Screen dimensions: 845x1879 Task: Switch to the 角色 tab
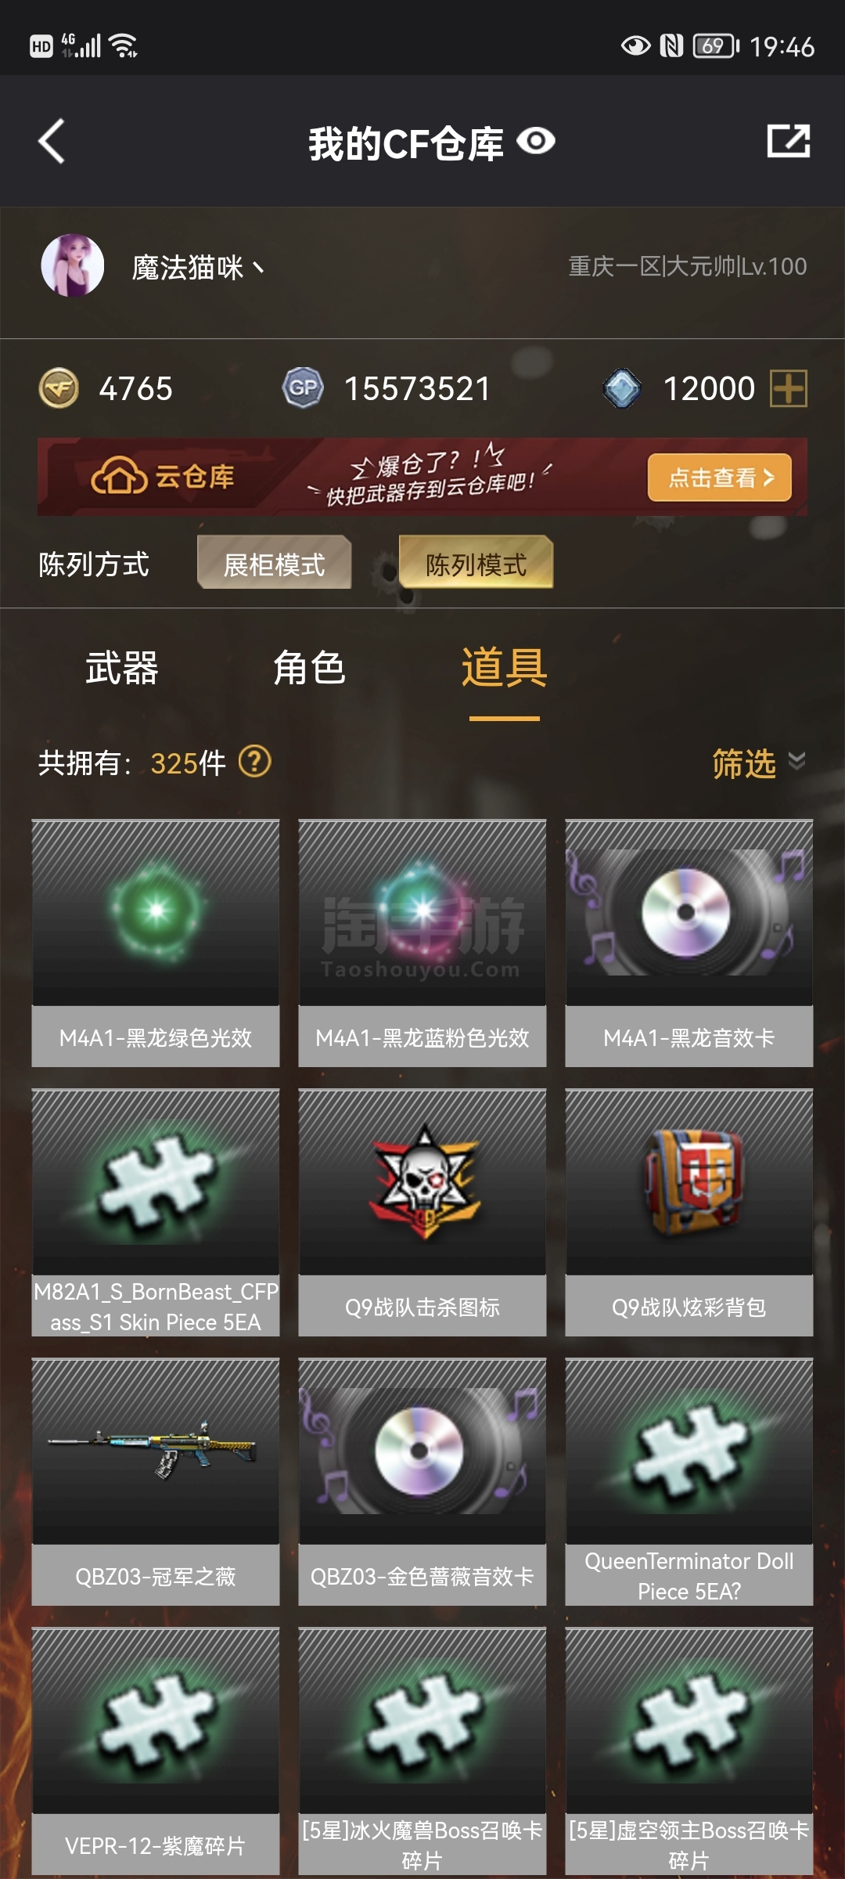coord(309,668)
